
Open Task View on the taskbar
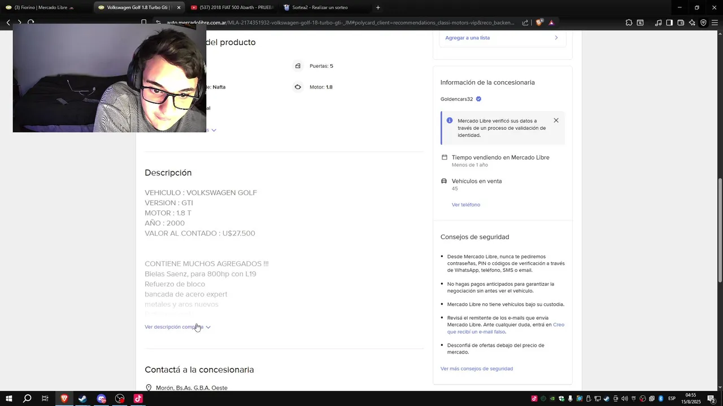tap(45, 399)
